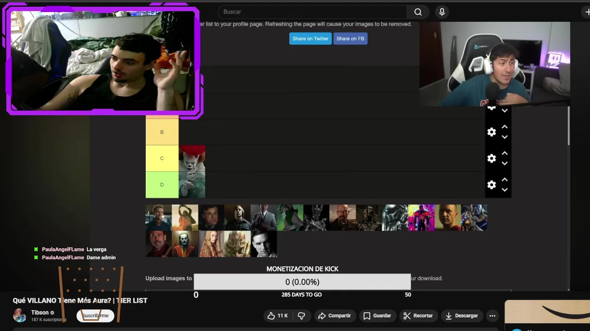590x331 pixels.
Task: Click Share on FB button
Action: (x=350, y=39)
